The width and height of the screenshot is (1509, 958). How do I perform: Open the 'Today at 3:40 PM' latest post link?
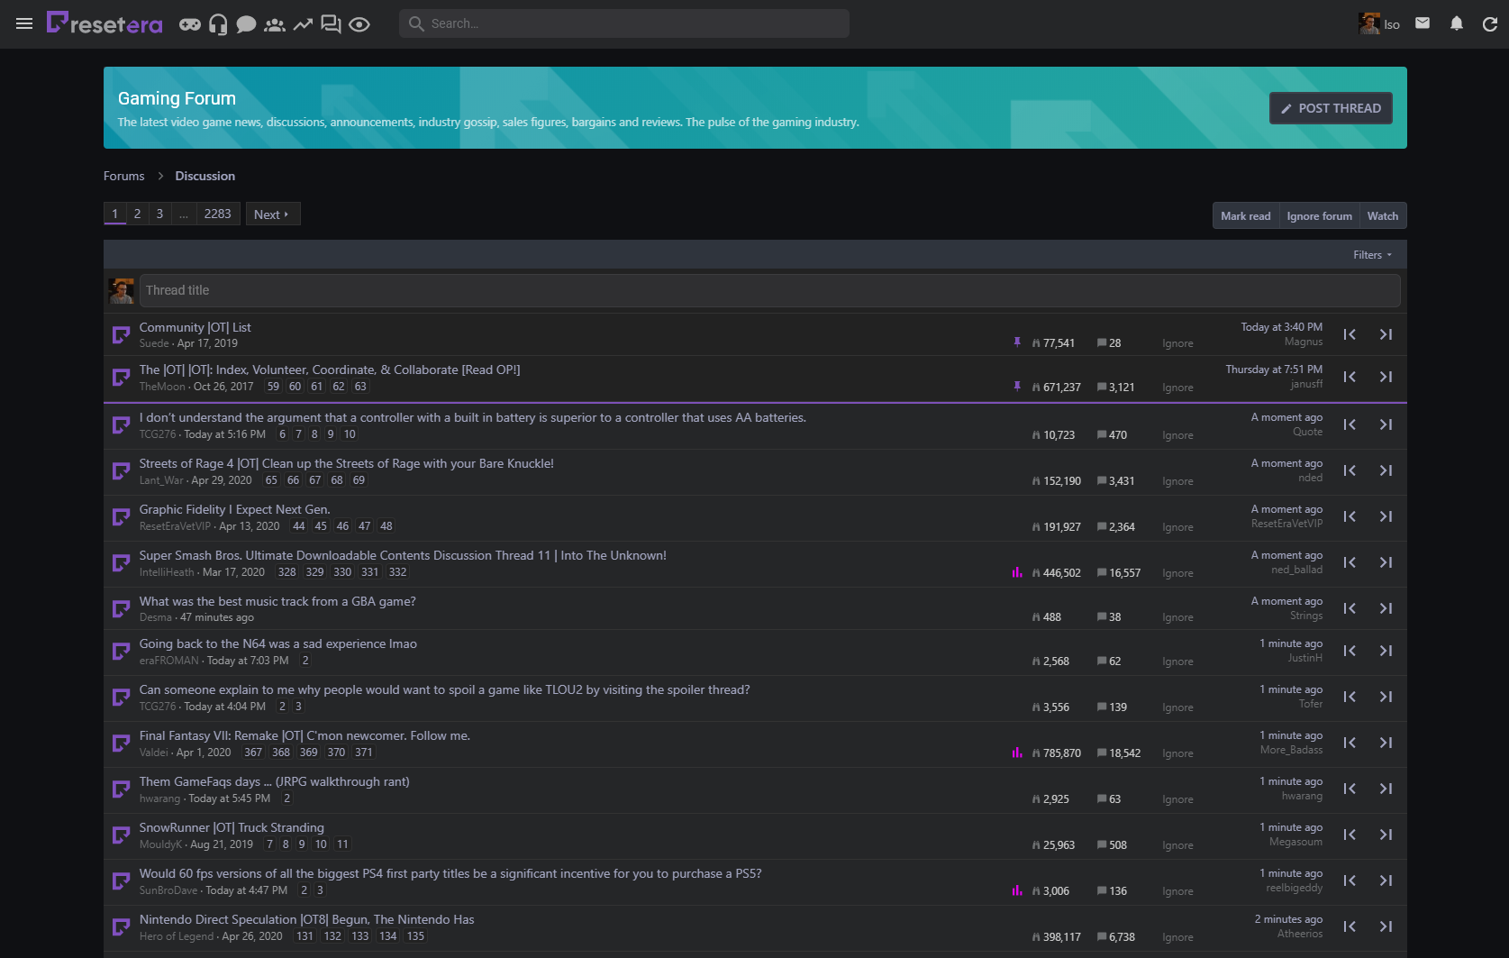point(1281,327)
